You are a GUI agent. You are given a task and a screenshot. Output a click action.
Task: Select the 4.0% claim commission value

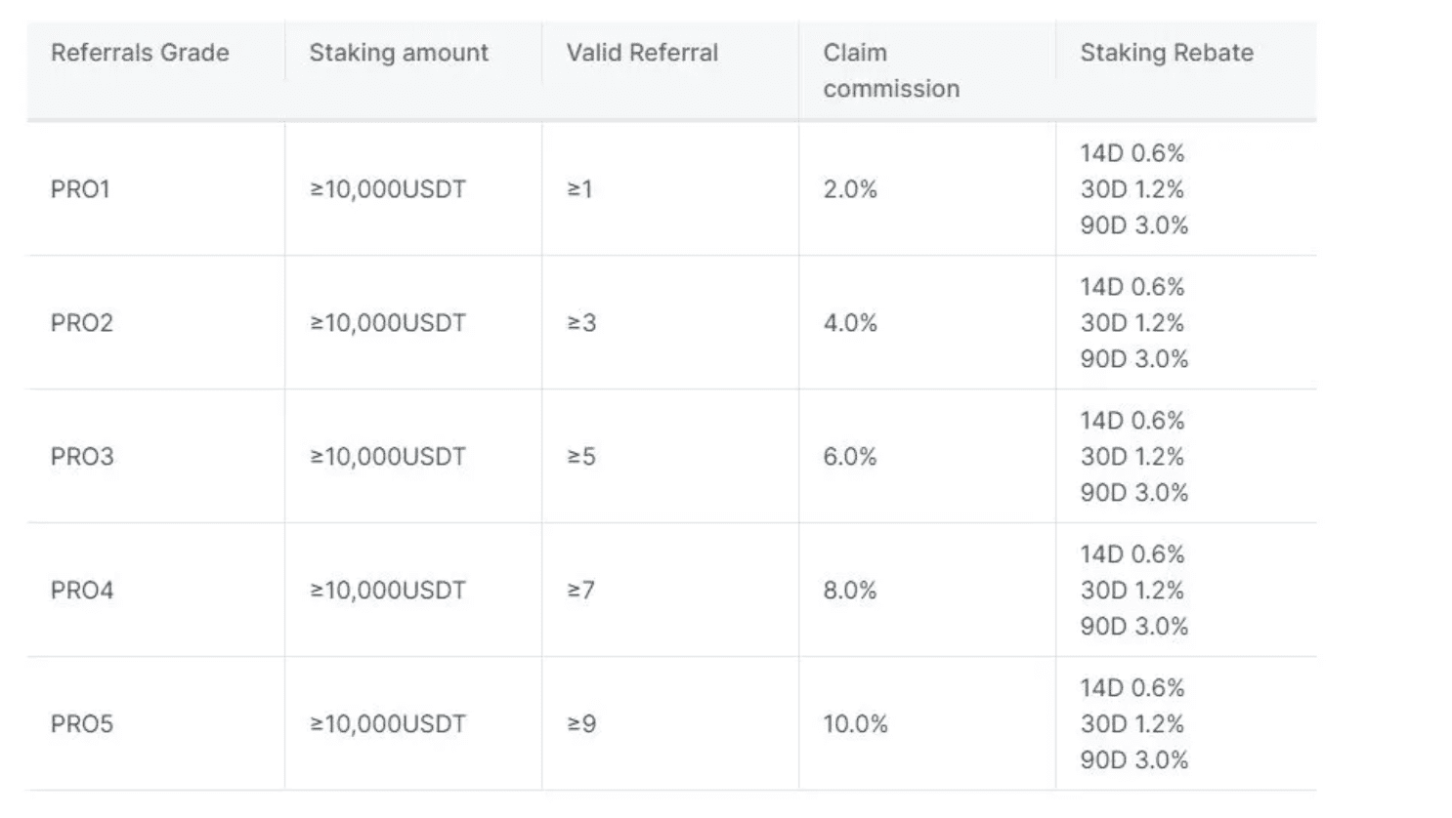point(850,323)
